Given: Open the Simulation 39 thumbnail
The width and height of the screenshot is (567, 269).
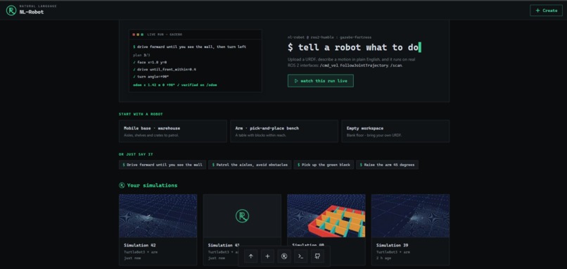Looking at the screenshot, I should click(x=410, y=215).
